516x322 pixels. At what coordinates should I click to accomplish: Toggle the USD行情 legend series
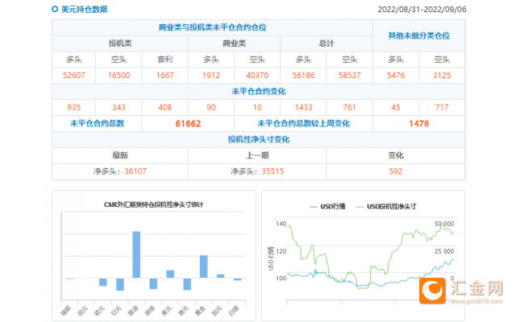[x=327, y=206]
